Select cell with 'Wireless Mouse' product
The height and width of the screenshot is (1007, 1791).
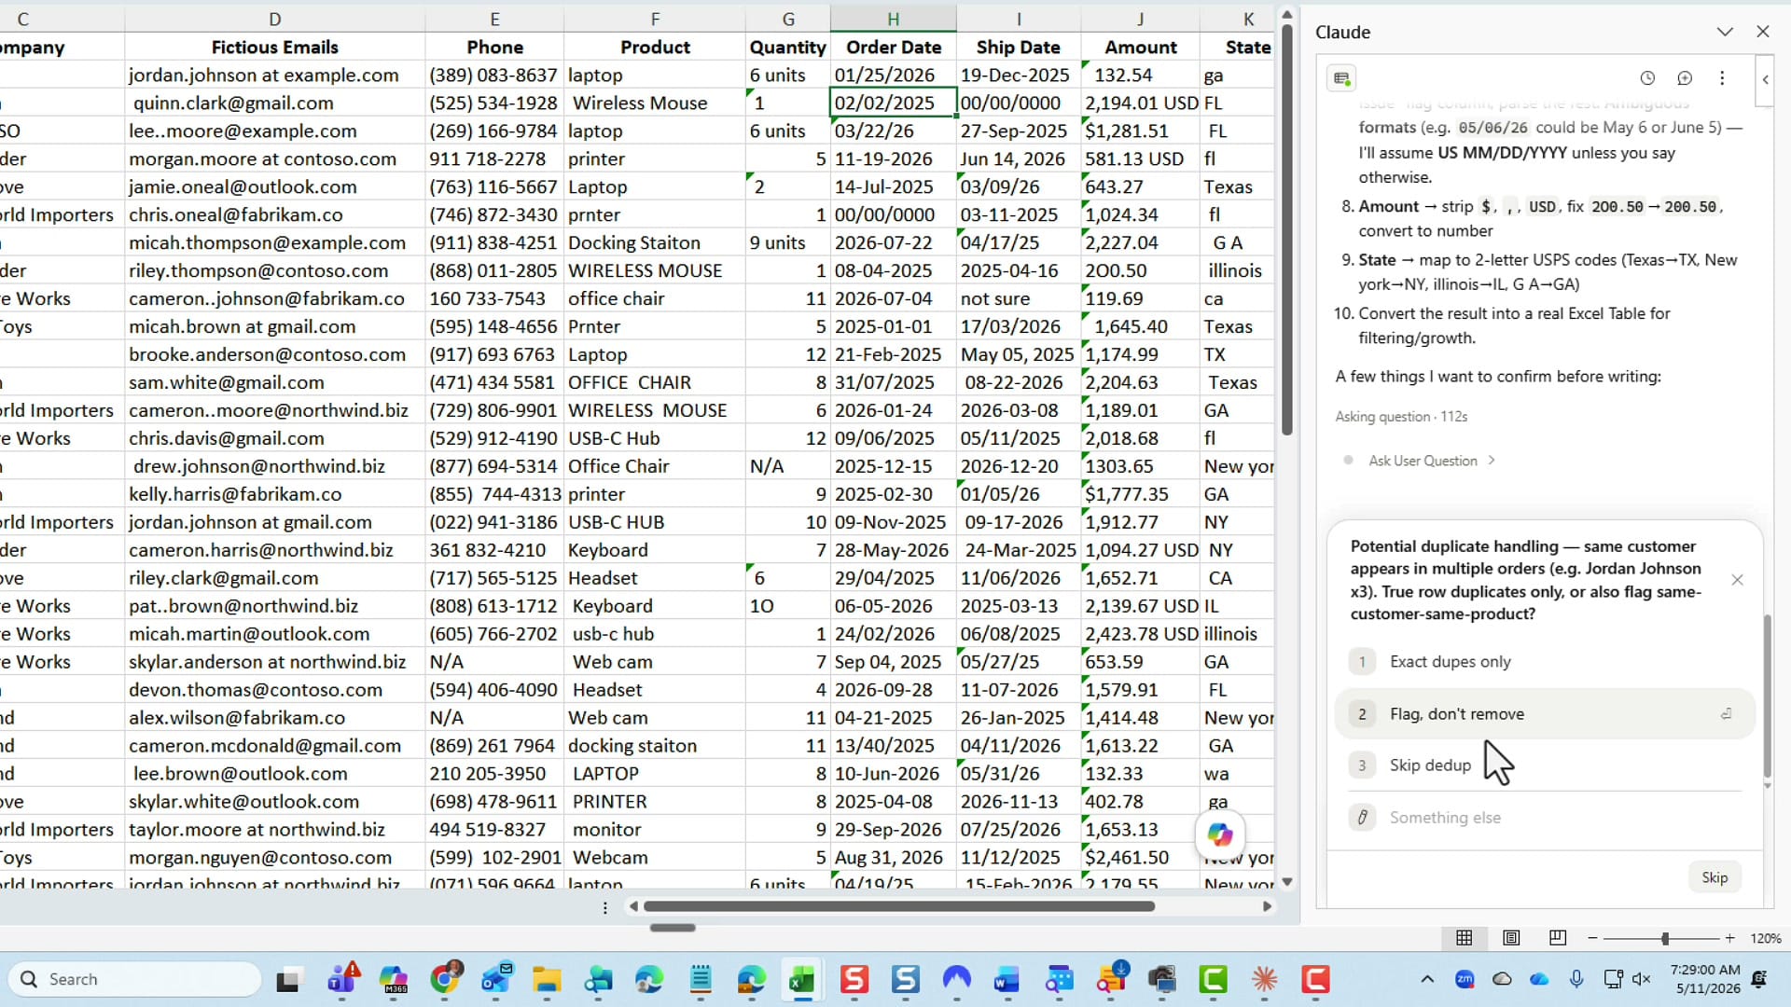point(655,103)
